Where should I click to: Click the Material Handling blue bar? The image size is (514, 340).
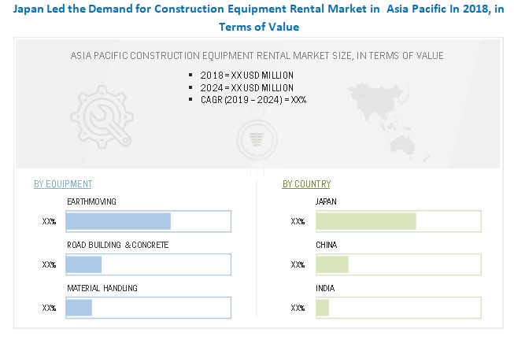[x=80, y=307]
